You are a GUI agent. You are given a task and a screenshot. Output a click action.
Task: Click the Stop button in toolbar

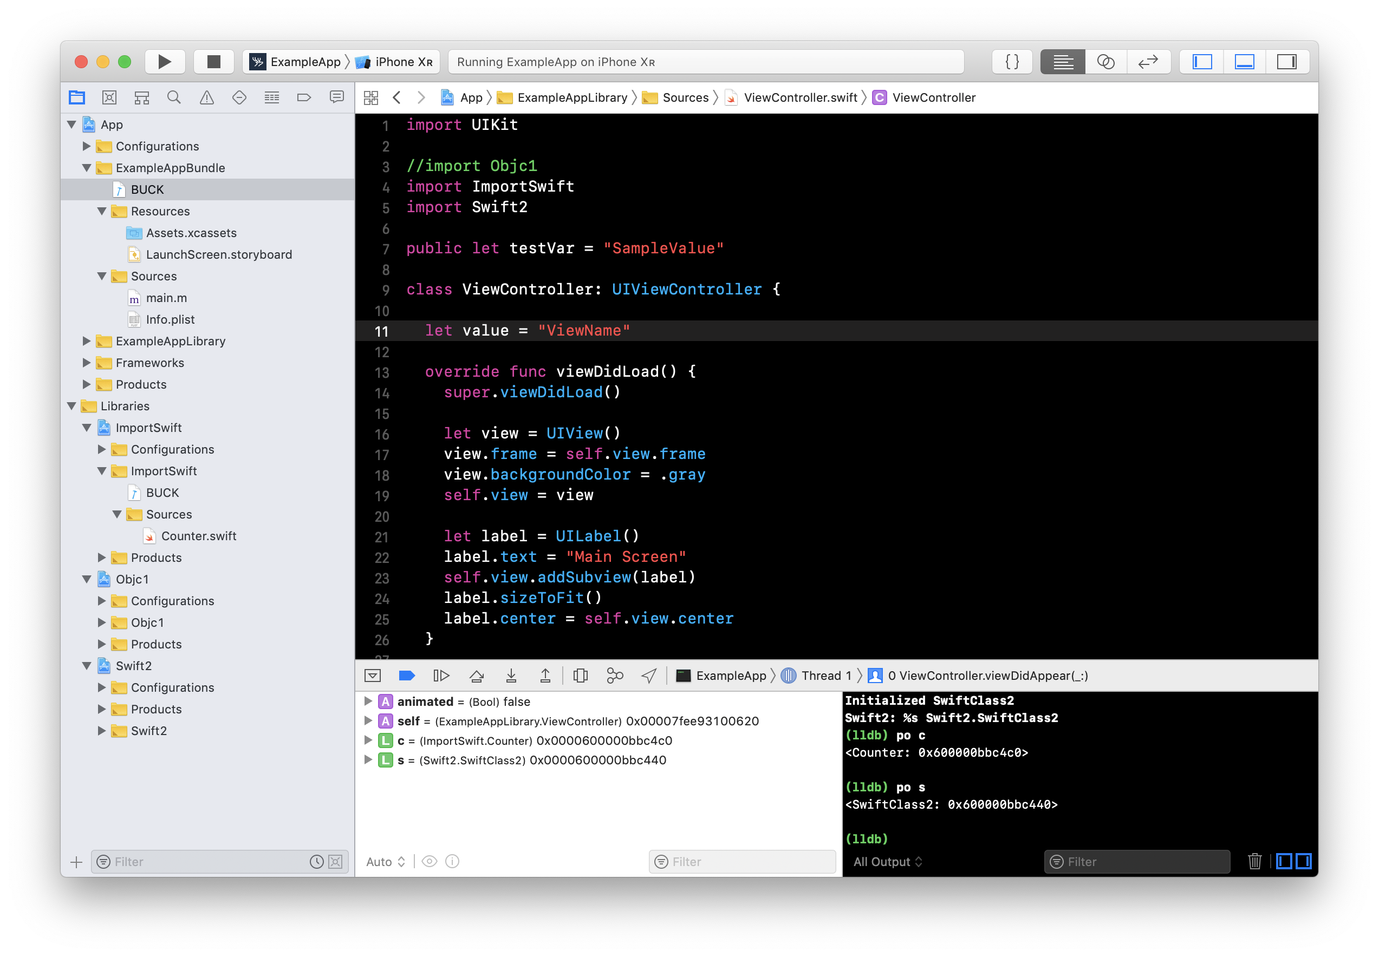click(213, 62)
